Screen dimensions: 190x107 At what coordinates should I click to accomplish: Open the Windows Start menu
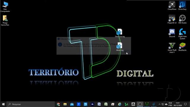3,104
